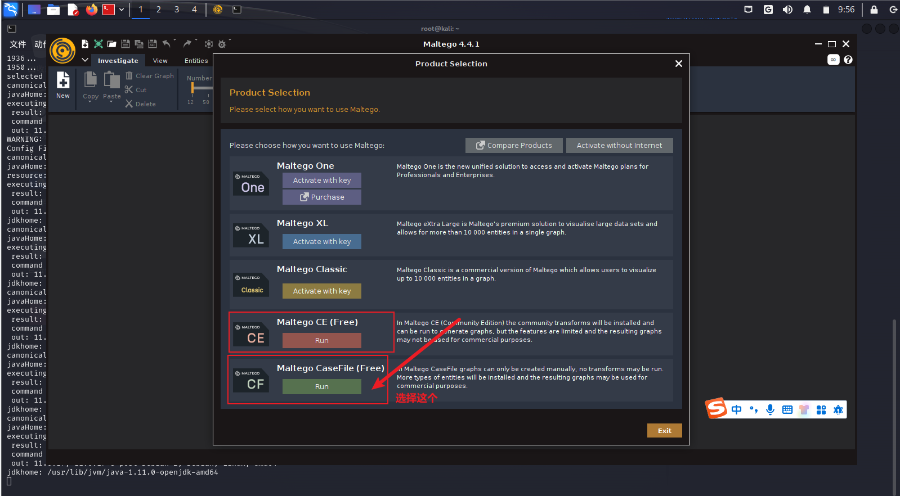This screenshot has height=496, width=900.
Task: Switch to workspace 2 in panel
Action: tap(159, 10)
